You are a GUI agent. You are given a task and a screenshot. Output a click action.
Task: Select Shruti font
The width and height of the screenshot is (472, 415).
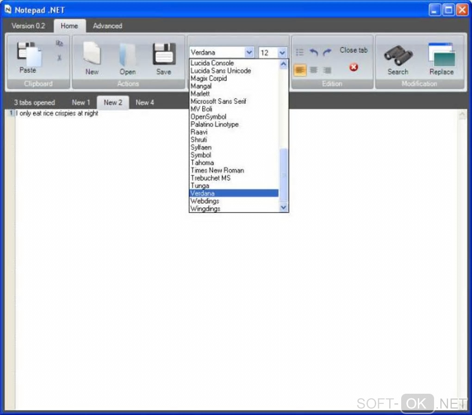234,140
